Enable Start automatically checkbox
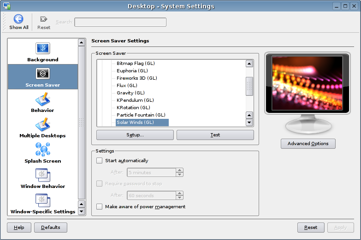The image size is (361, 240). [99, 161]
